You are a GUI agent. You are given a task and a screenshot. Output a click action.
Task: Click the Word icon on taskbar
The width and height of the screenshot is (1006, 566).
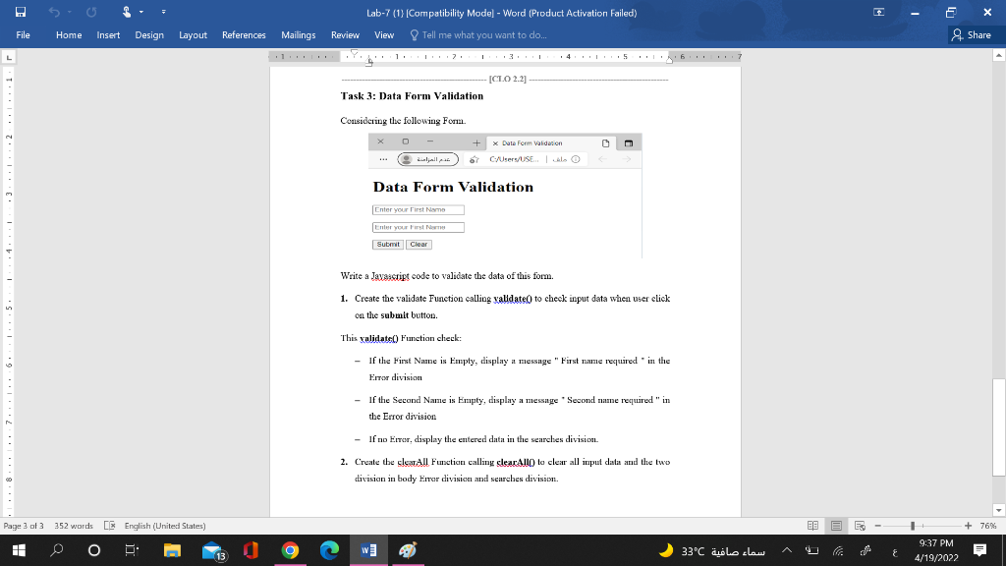click(x=368, y=550)
